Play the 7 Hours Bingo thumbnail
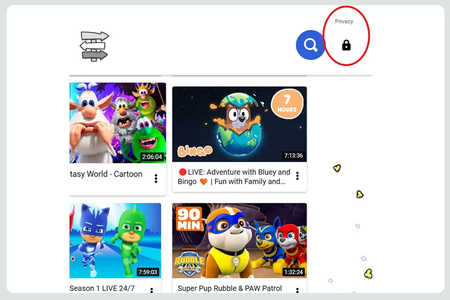Viewport: 450px width, 300px height. 239,124
